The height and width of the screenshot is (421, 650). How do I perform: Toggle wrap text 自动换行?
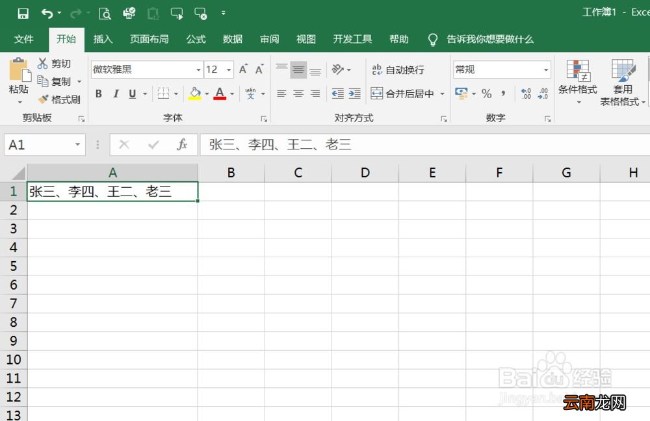tap(398, 70)
